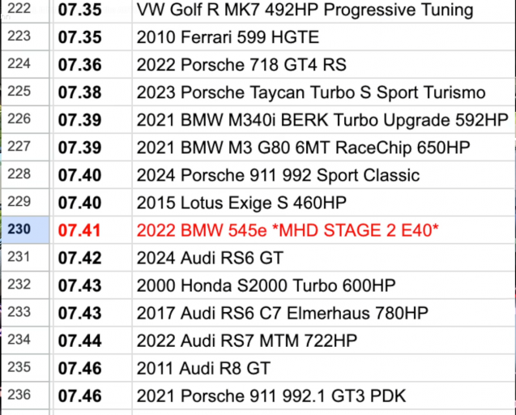Select row header 236
The height and width of the screenshot is (415, 516).
point(25,396)
